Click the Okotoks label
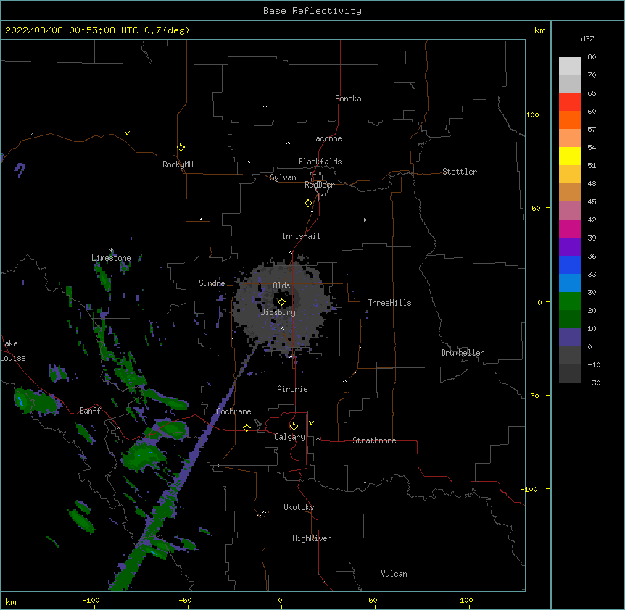 (299, 507)
